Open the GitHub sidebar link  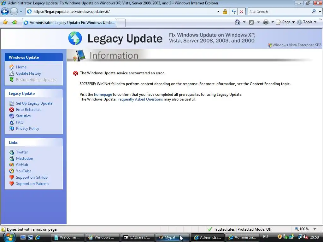coord(22,165)
